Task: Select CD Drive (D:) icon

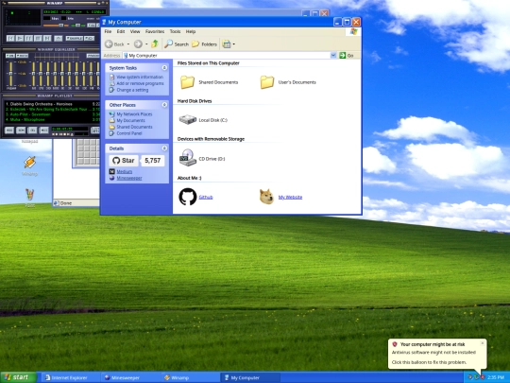Action: 188,158
